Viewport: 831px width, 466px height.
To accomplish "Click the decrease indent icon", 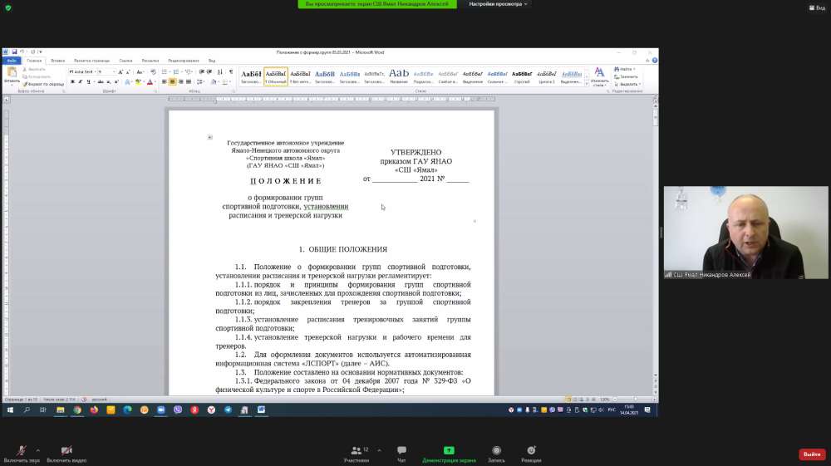I will pyautogui.click(x=201, y=72).
